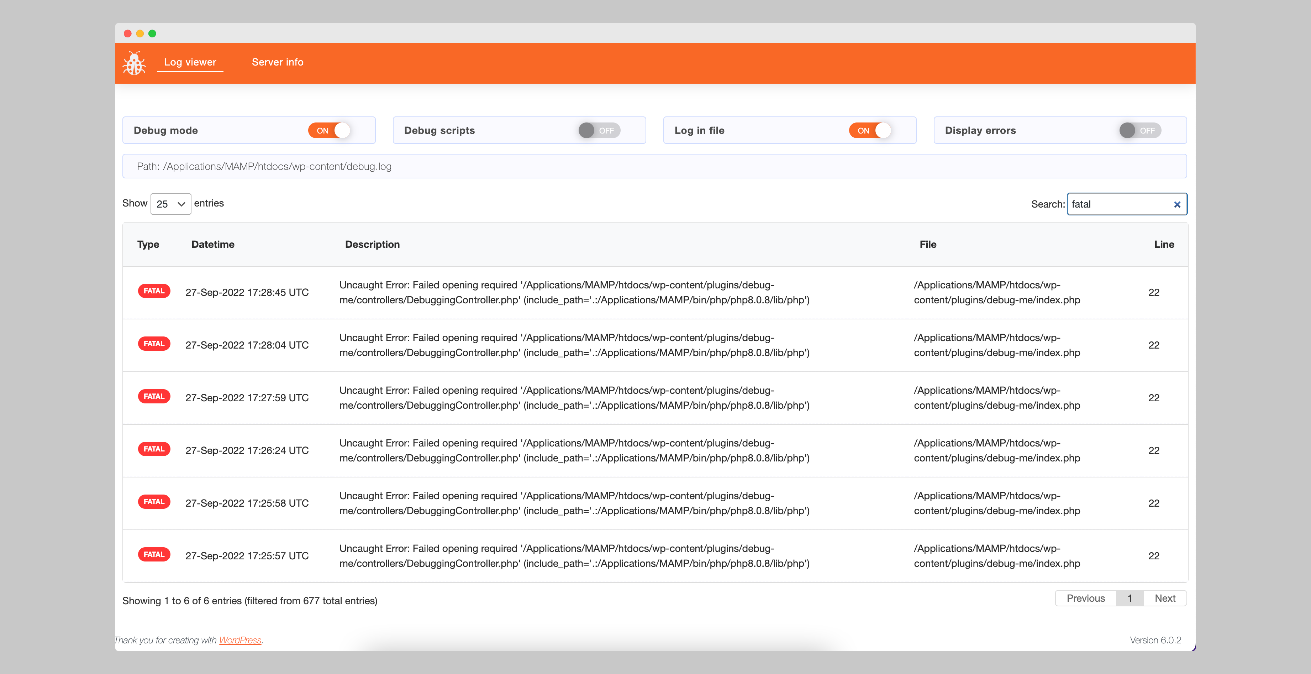Click the red close window button
Viewport: 1311px width, 674px height.
pos(128,33)
